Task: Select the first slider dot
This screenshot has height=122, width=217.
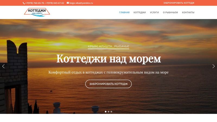Action: point(106,112)
